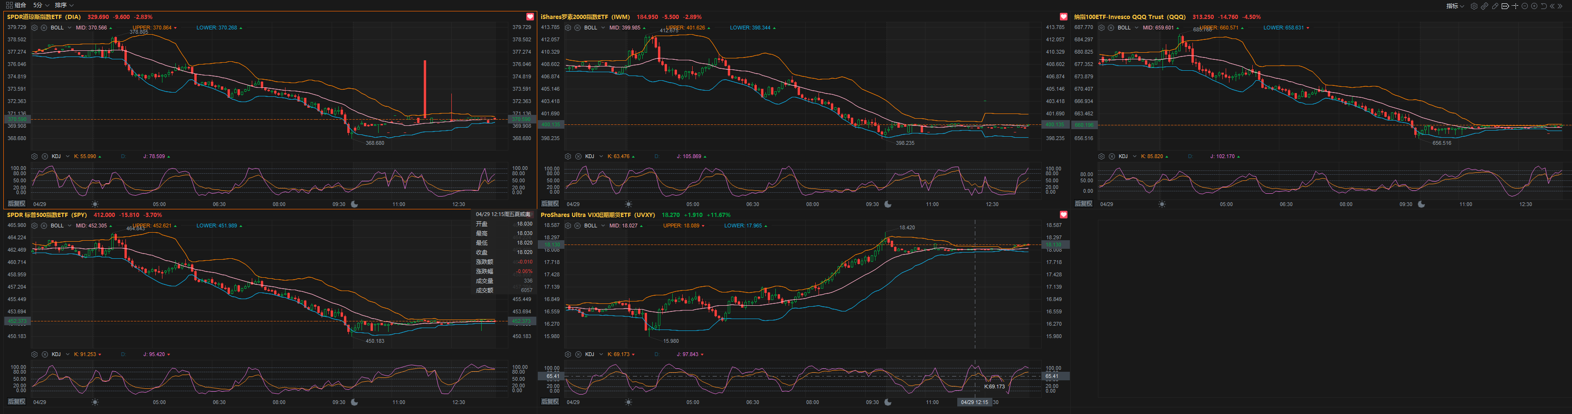The height and width of the screenshot is (414, 1572).
Task: Open BOLL settings gear on QQQ chart
Action: (x=1102, y=28)
